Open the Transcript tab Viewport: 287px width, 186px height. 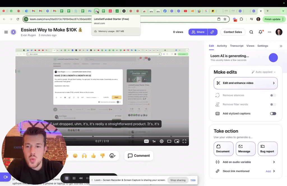[x=237, y=46]
